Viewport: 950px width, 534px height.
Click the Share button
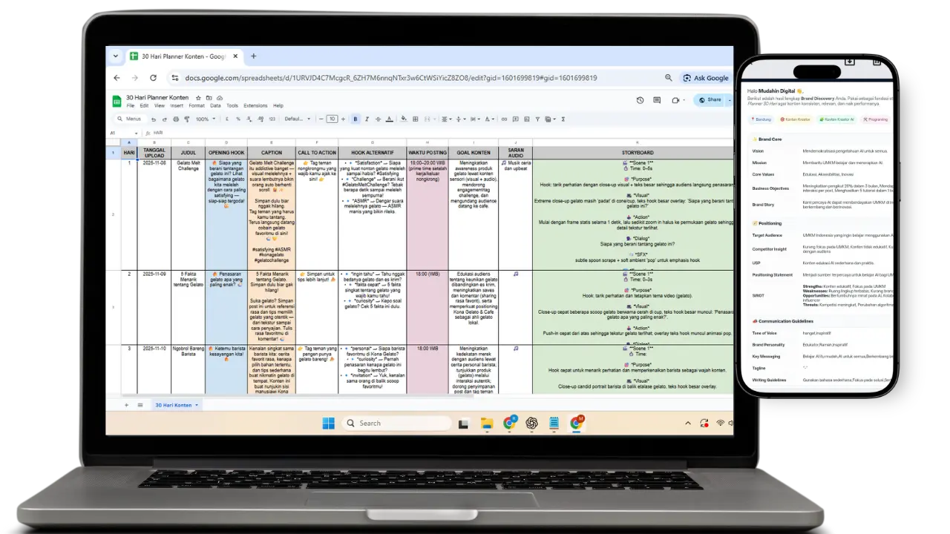(x=710, y=99)
